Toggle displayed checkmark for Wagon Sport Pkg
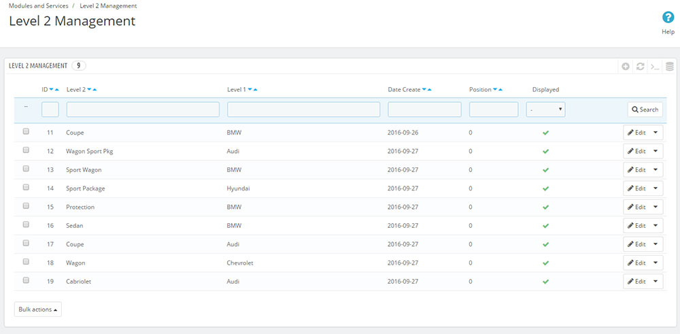The width and height of the screenshot is (680, 334). coord(545,152)
